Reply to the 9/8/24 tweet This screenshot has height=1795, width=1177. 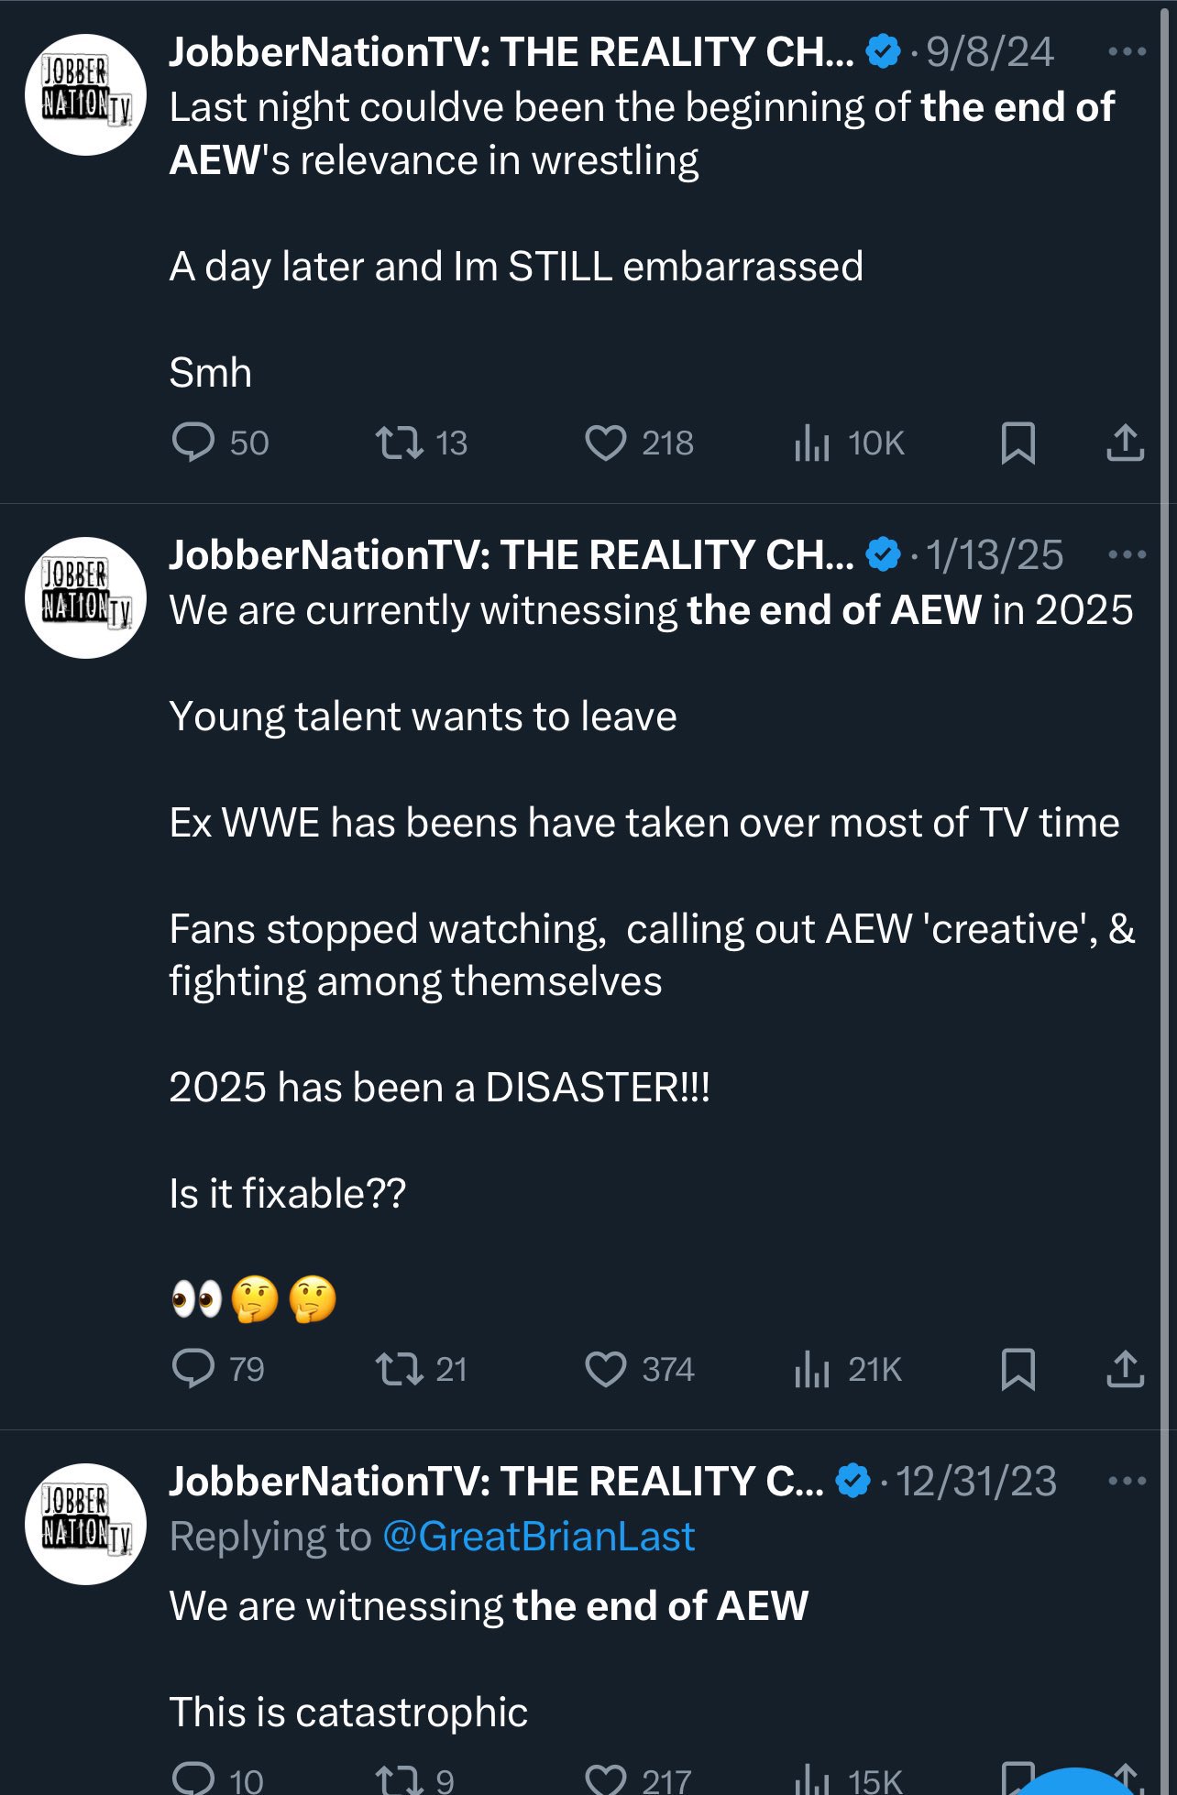(x=193, y=443)
